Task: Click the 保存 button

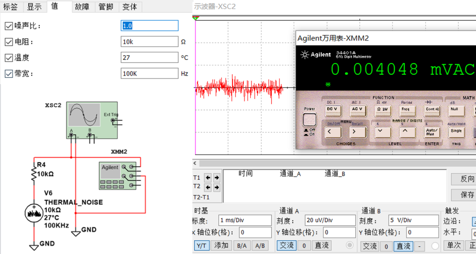Action: pyautogui.click(x=464, y=195)
